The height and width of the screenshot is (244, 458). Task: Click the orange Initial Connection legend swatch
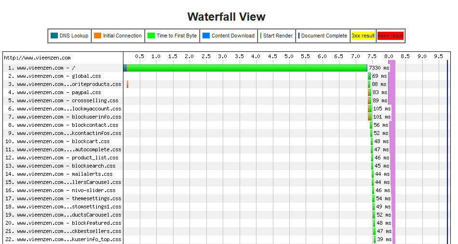pyautogui.click(x=97, y=36)
